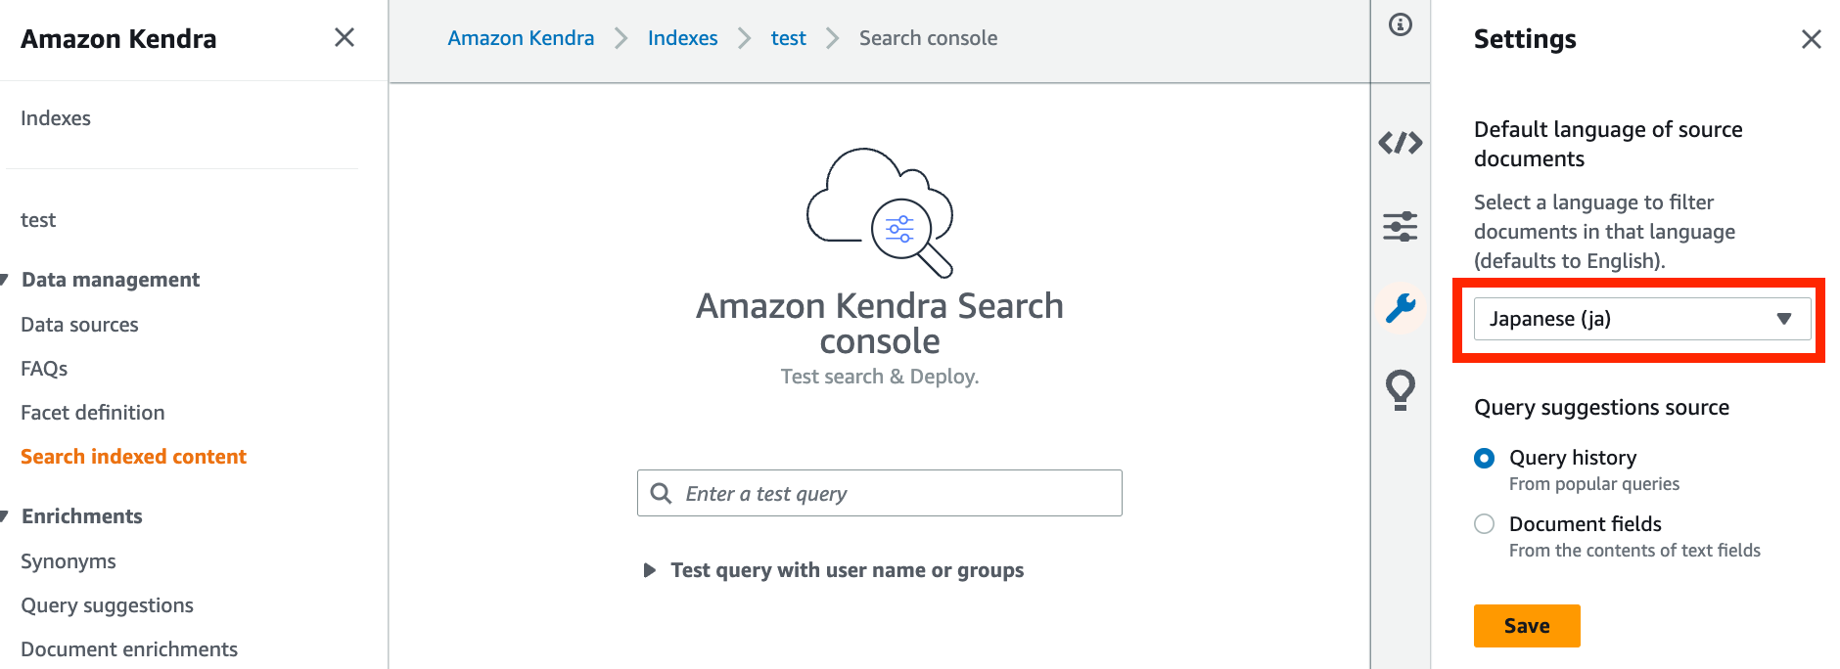Close the Settings panel

[1812, 39]
